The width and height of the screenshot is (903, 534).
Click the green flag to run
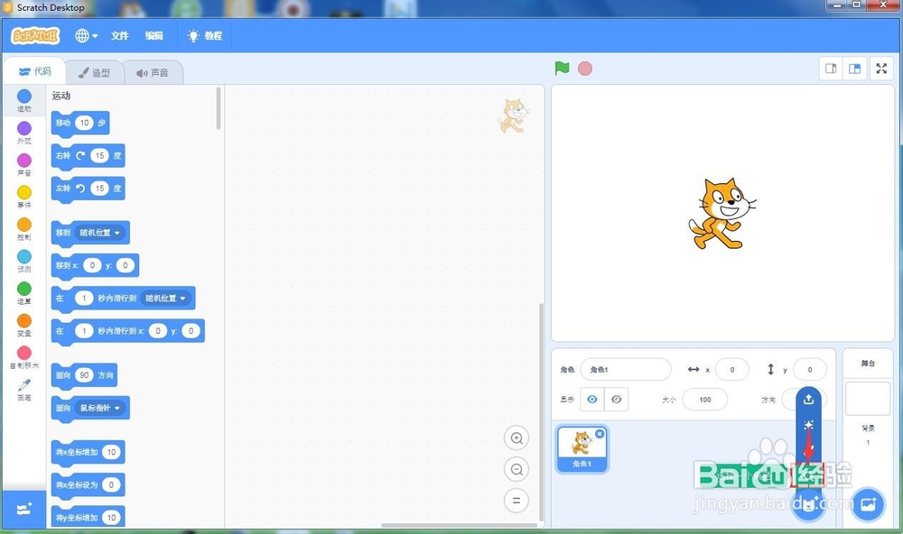click(x=562, y=69)
